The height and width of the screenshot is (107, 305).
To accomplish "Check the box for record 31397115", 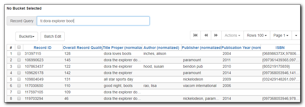I will 19,54.
